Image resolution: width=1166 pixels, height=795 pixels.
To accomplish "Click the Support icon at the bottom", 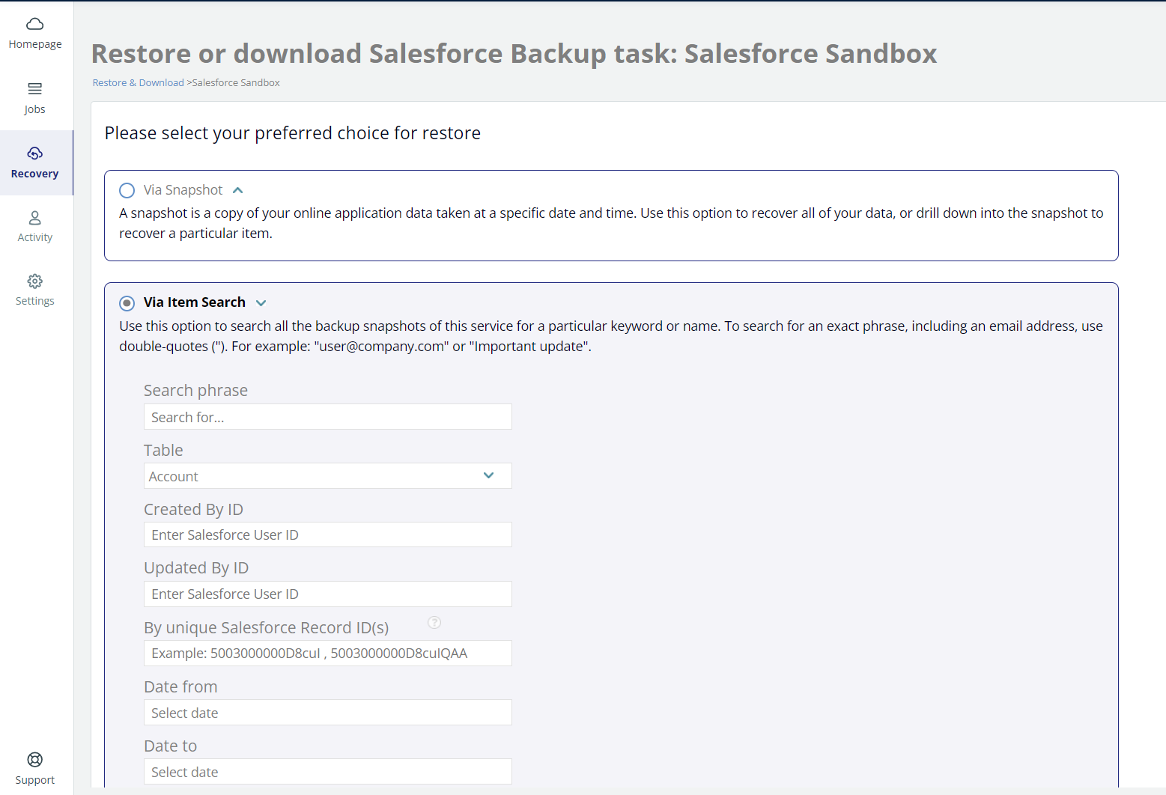I will pos(34,759).
